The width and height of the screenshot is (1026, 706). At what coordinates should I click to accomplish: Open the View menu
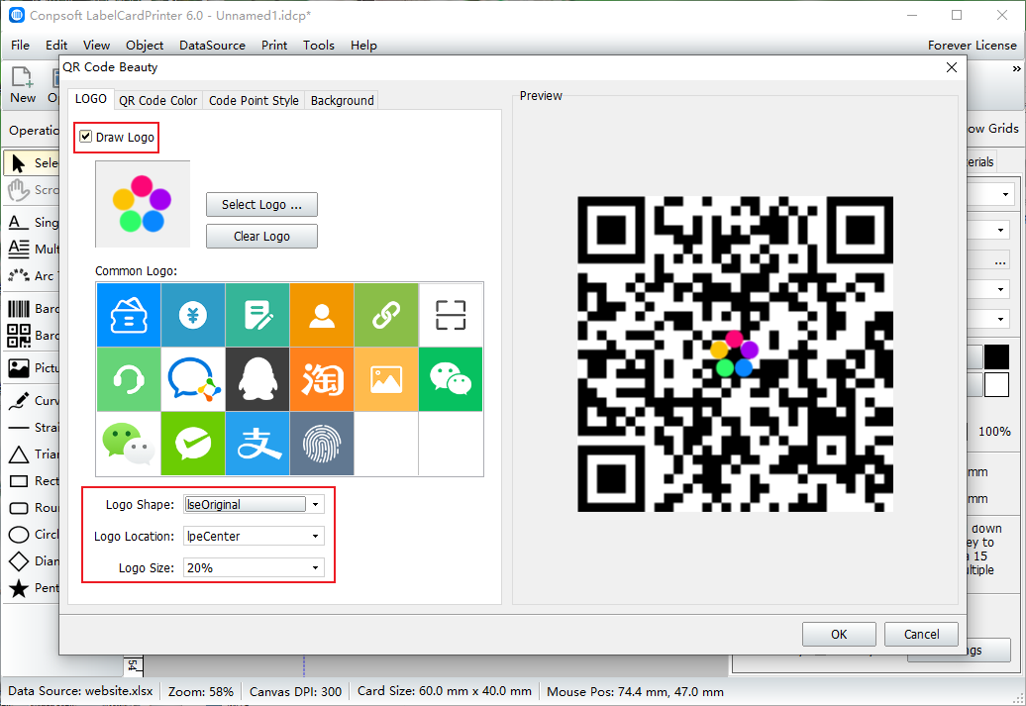pos(96,46)
